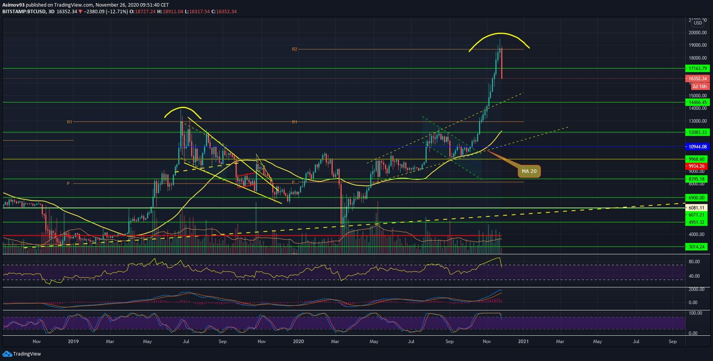Select the MA 20 callout label

pos(529,171)
